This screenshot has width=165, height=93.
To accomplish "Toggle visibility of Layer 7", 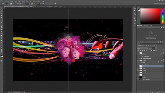I will (x=138, y=68).
